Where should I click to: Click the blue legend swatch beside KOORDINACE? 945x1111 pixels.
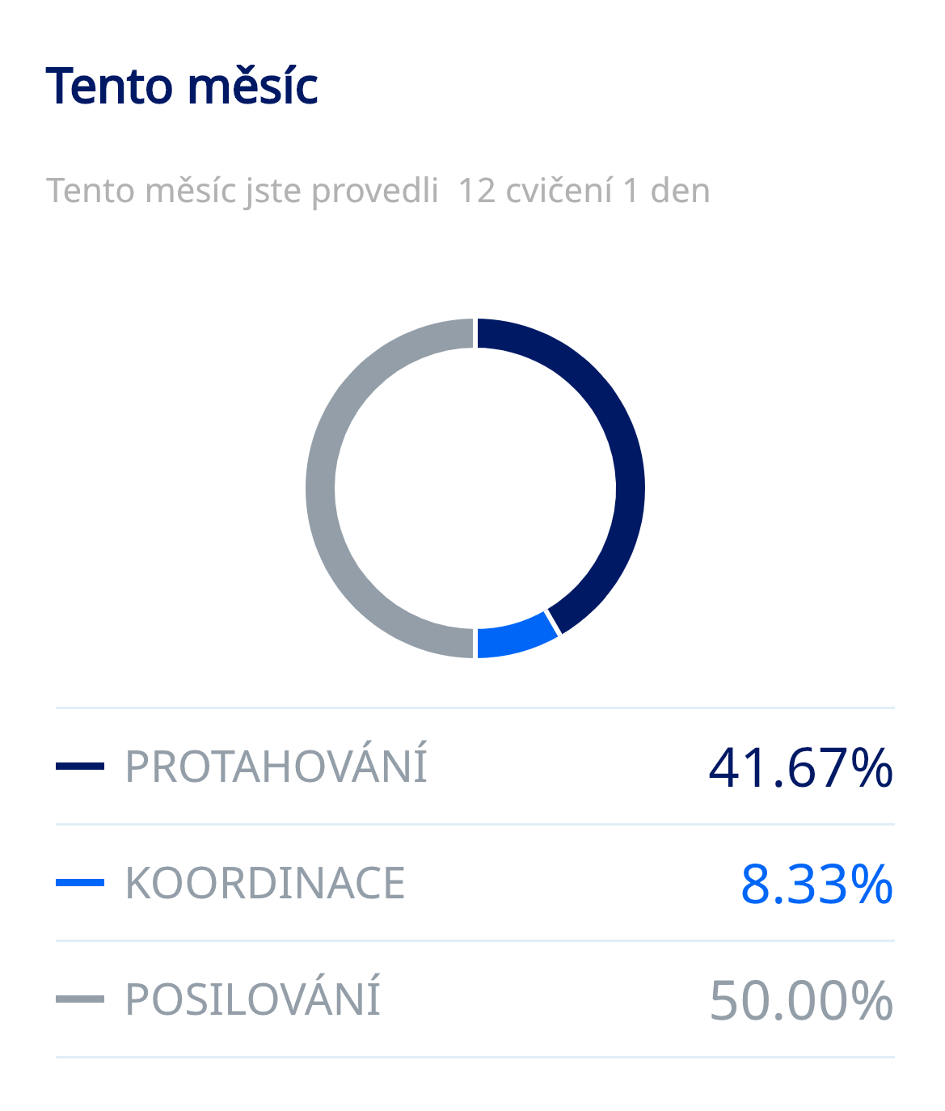click(x=80, y=882)
